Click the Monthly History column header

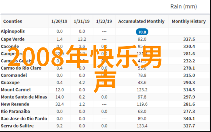[x=189, y=21]
